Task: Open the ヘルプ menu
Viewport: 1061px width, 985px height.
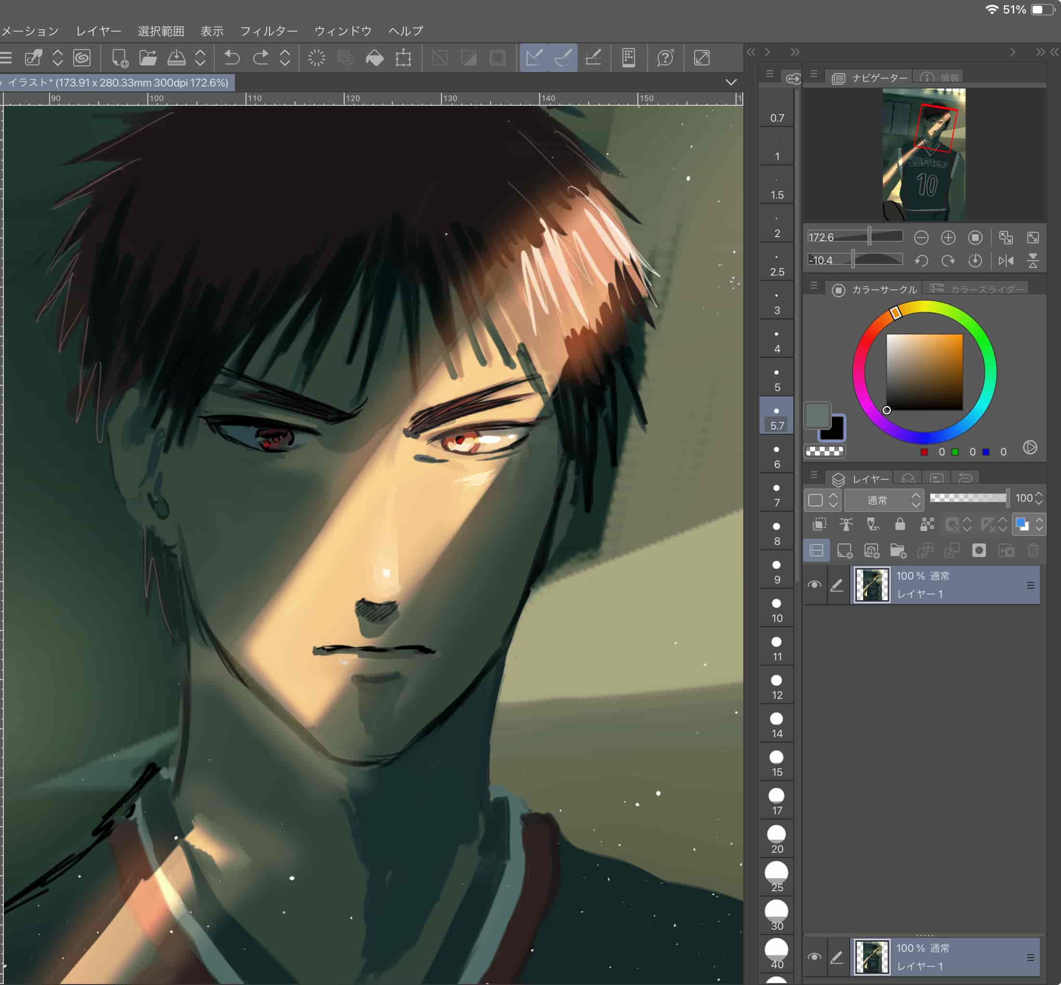Action: [x=405, y=31]
